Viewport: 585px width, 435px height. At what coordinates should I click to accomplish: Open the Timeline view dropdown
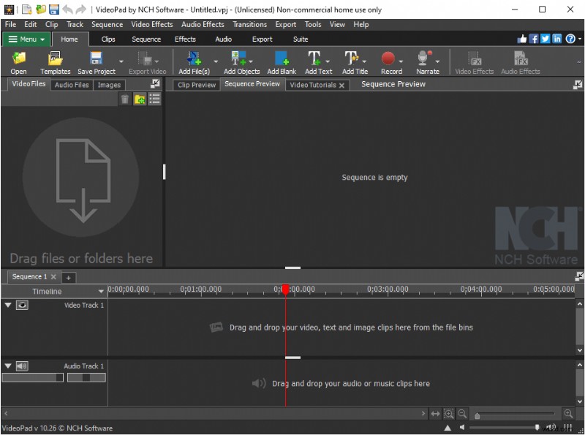click(102, 291)
